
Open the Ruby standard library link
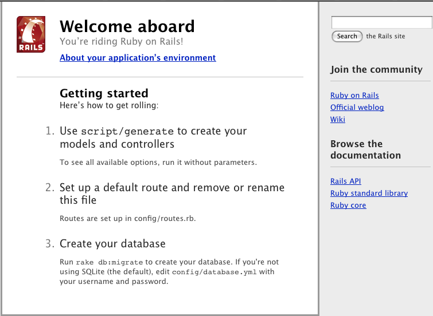coord(369,193)
